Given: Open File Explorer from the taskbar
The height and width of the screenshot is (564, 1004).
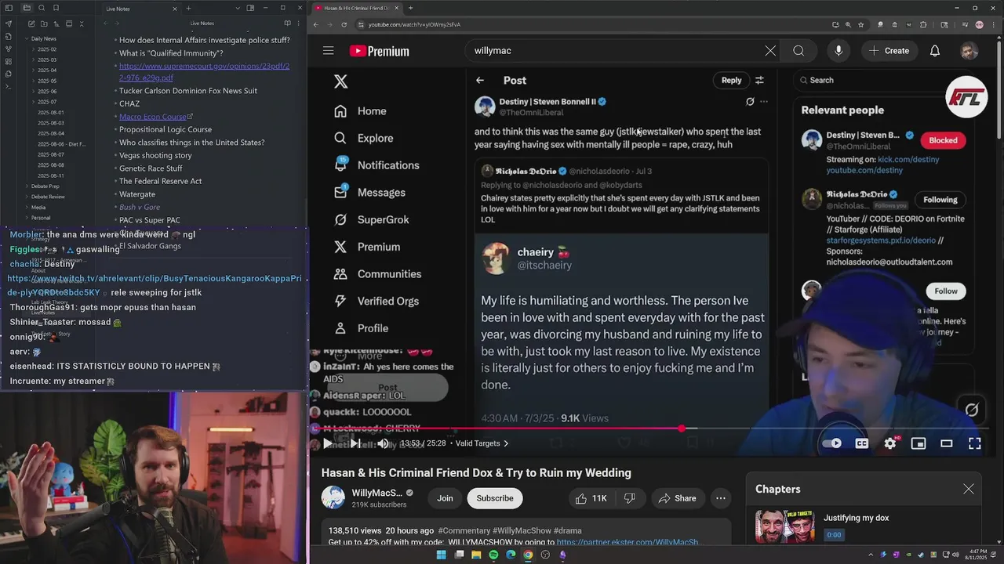Looking at the screenshot, I should coord(476,555).
